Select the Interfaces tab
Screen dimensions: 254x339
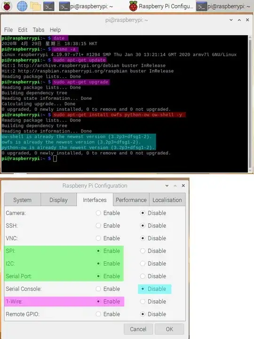pos(95,200)
